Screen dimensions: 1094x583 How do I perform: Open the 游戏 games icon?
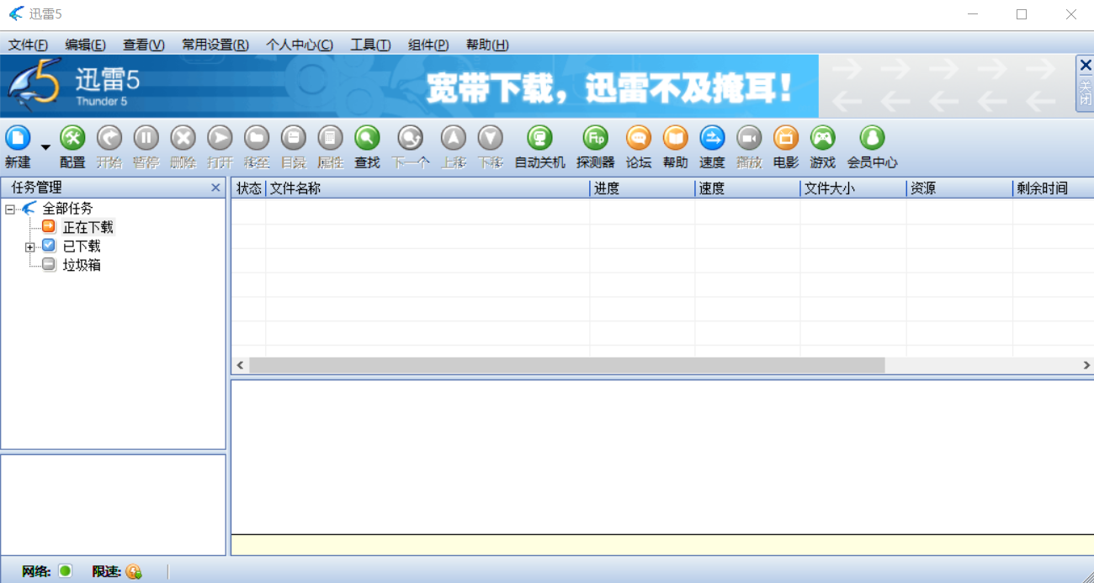click(822, 138)
